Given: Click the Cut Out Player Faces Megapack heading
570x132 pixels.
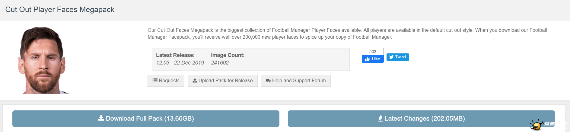Looking at the screenshot, I should 60,10.
